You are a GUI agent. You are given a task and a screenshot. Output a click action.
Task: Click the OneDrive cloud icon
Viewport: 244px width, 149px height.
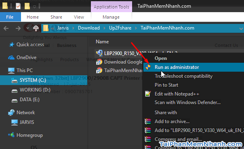pos(11,57)
